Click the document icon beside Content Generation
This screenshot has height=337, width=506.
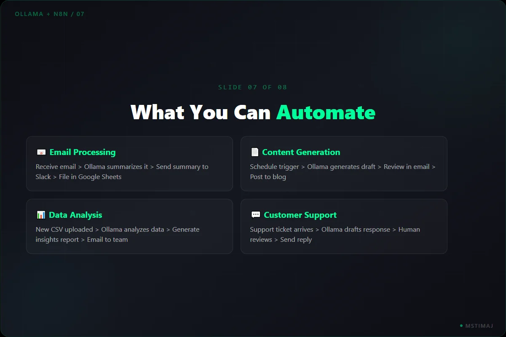(x=254, y=152)
